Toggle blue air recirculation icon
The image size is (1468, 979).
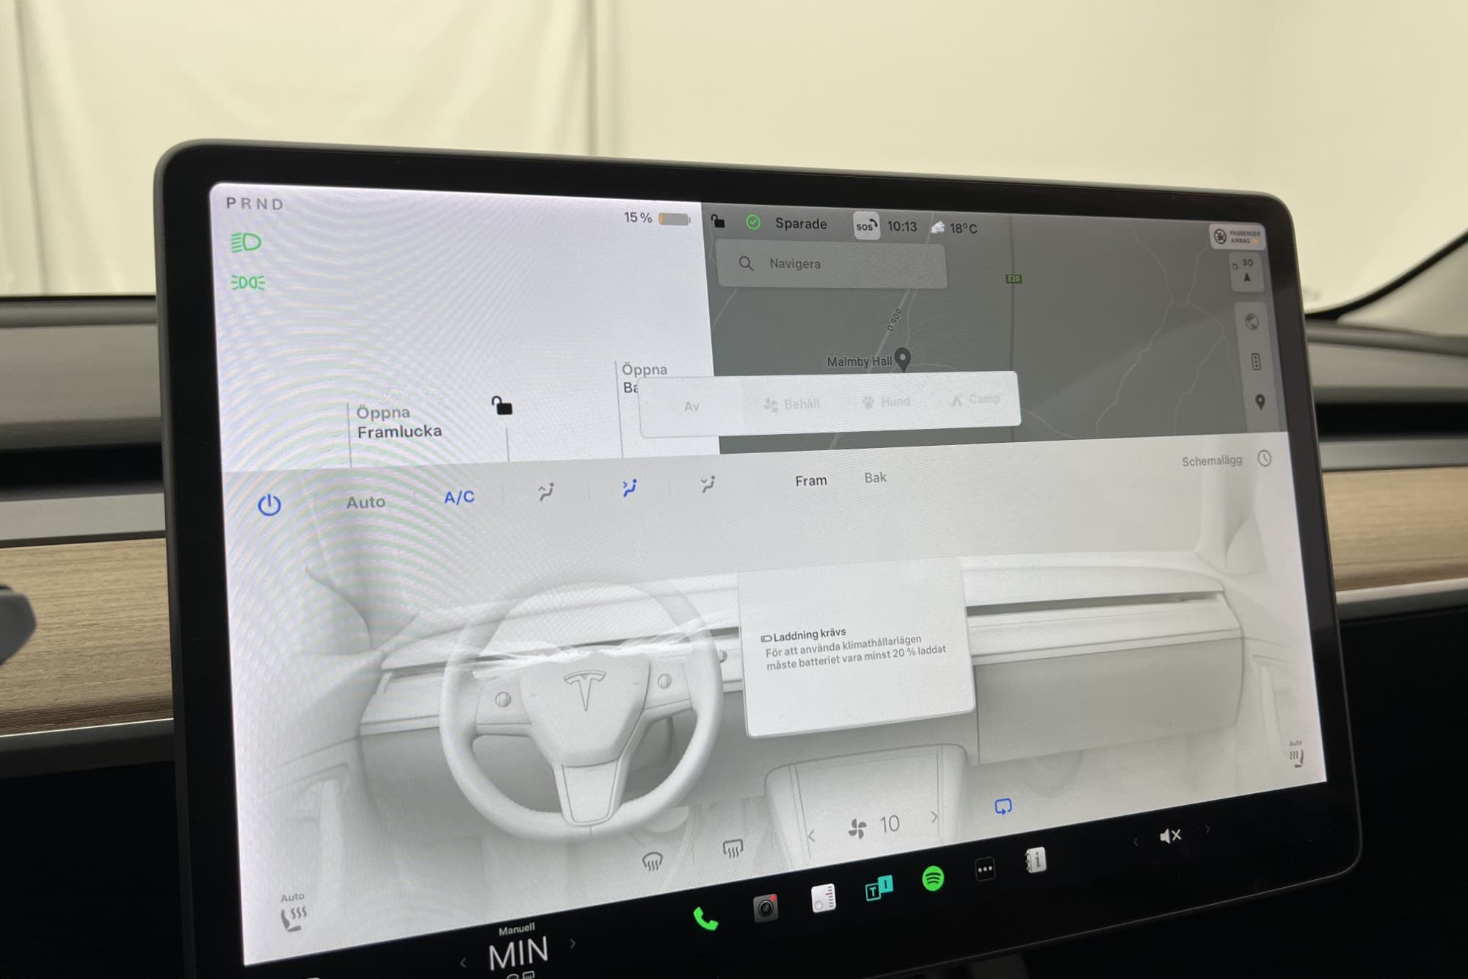click(1003, 806)
